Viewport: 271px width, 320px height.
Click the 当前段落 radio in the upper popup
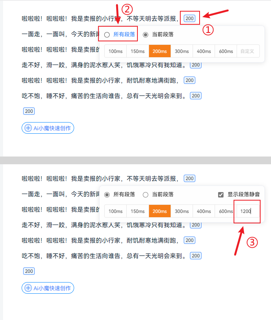click(x=146, y=35)
